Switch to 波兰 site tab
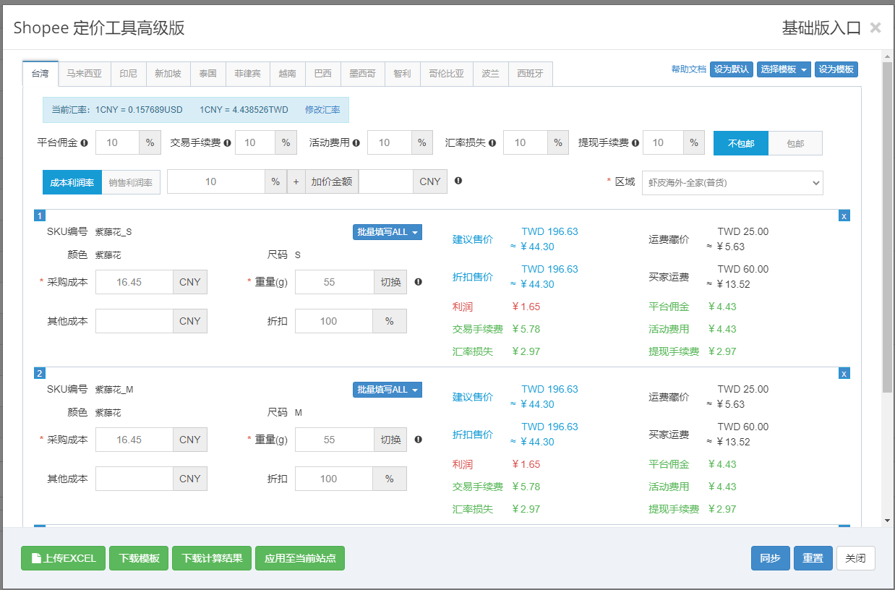This screenshot has width=895, height=590. [x=491, y=74]
